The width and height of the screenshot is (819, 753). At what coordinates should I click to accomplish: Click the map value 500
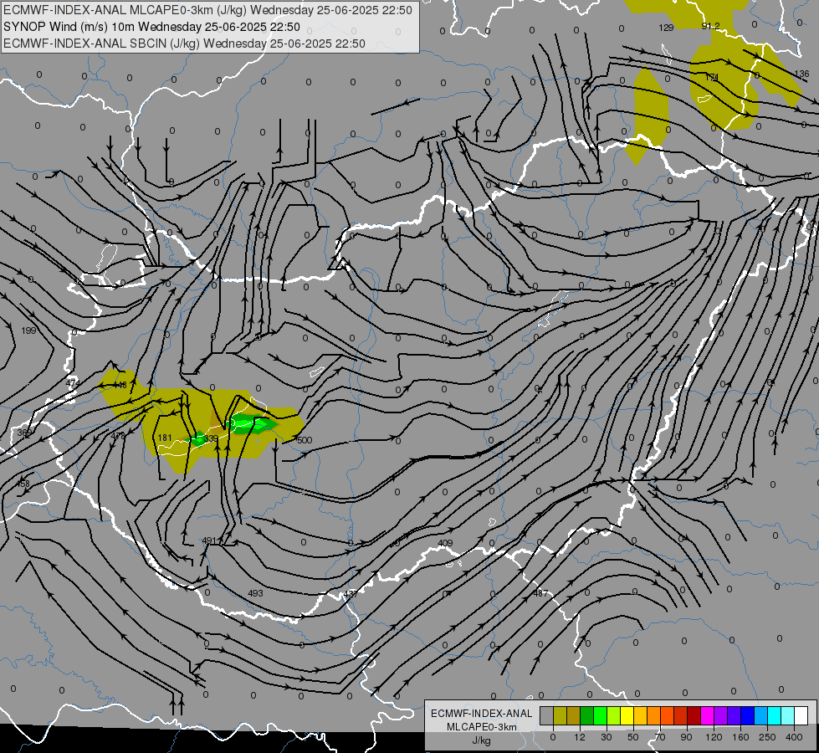[305, 440]
